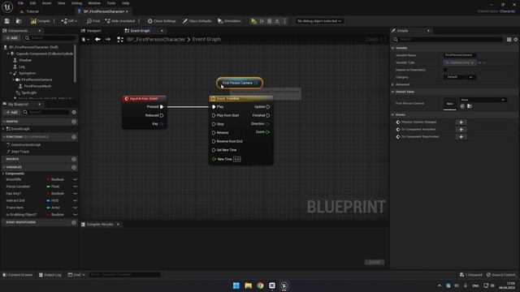This screenshot has height=292, width=520.
Task: Click the green Play button
Action: 253,21
